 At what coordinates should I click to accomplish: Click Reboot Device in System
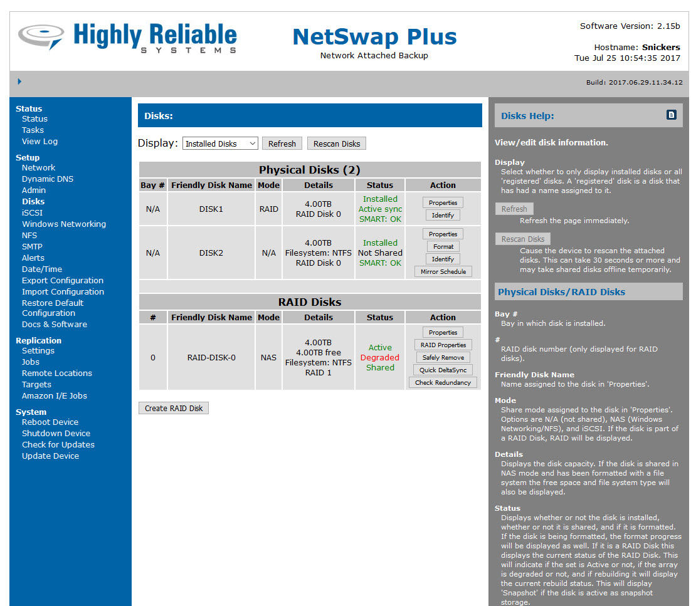tap(50, 422)
